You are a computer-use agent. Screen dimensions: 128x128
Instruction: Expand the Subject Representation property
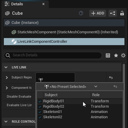pyautogui.click(x=7, y=78)
